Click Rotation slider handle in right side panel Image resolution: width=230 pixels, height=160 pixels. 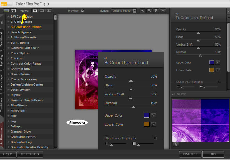point(200,56)
